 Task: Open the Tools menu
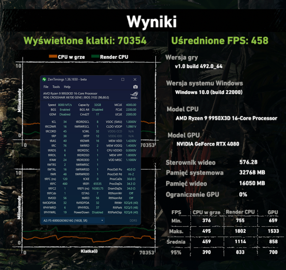coord(56,87)
